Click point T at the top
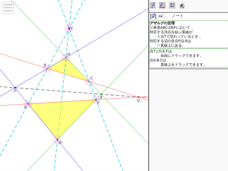The height and width of the screenshot is (171, 228). tap(69, 28)
